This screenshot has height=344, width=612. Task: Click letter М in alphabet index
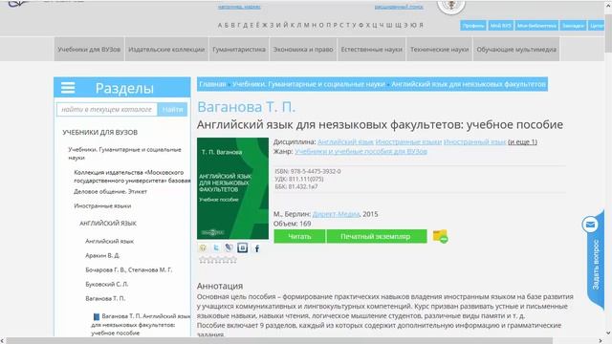click(x=306, y=26)
